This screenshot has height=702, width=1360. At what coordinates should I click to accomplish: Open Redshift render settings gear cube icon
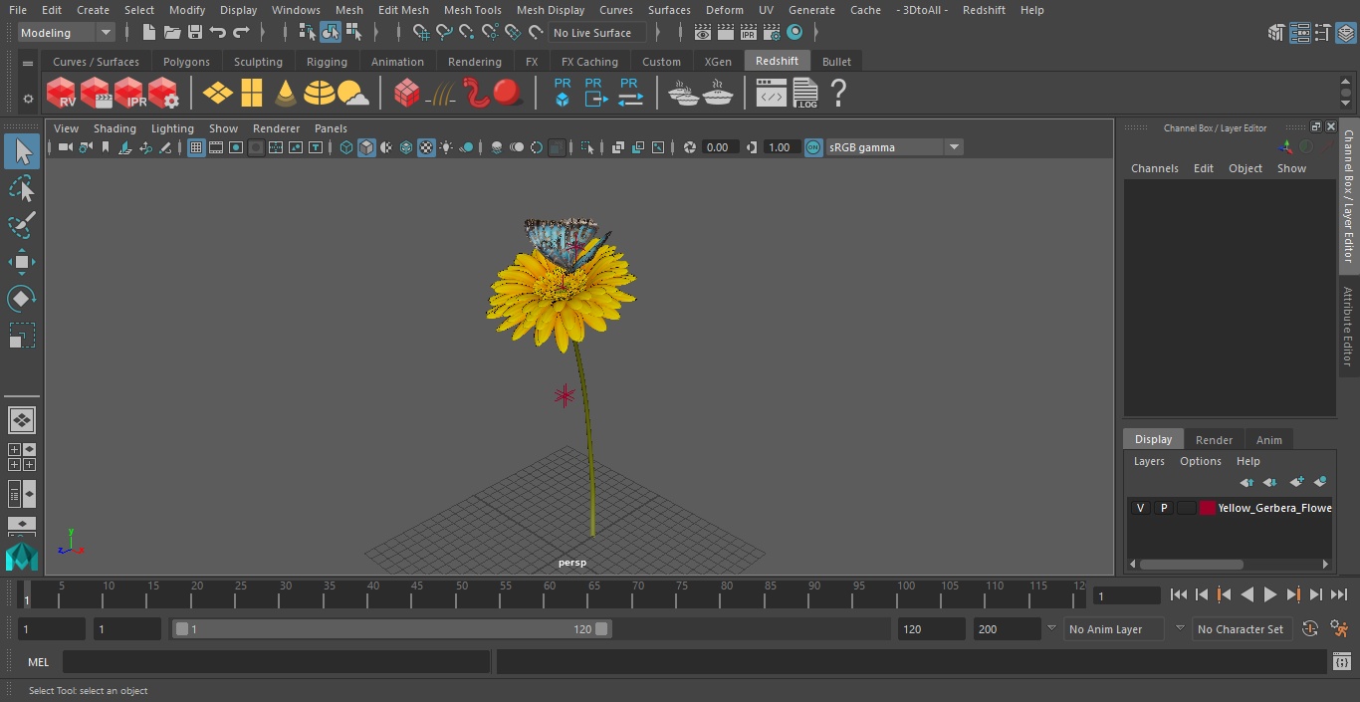(x=163, y=94)
